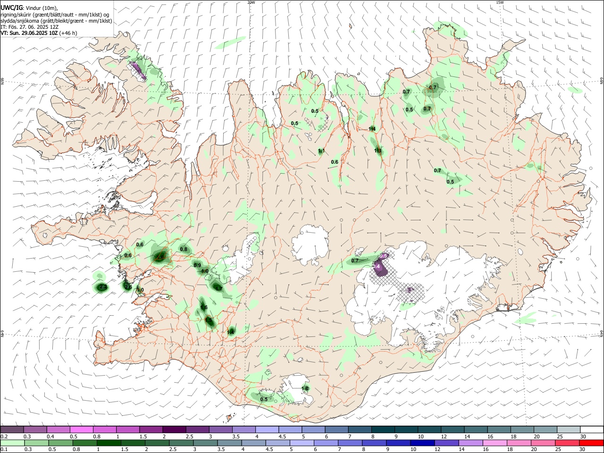The width and height of the screenshot is (604, 453).
Task: Pick the dark mauve 0.2–0.3 swatch in the upper legend row
Action: pos(12,430)
